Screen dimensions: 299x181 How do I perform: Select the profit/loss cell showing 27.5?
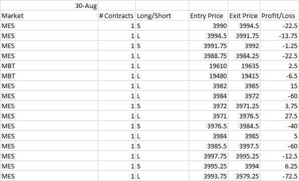(x=279, y=116)
